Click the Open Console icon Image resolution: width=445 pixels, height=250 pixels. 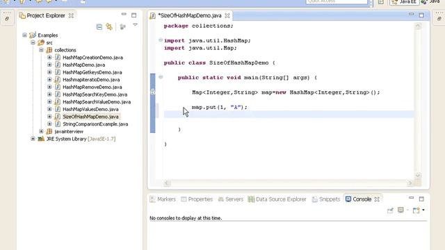[416, 210]
